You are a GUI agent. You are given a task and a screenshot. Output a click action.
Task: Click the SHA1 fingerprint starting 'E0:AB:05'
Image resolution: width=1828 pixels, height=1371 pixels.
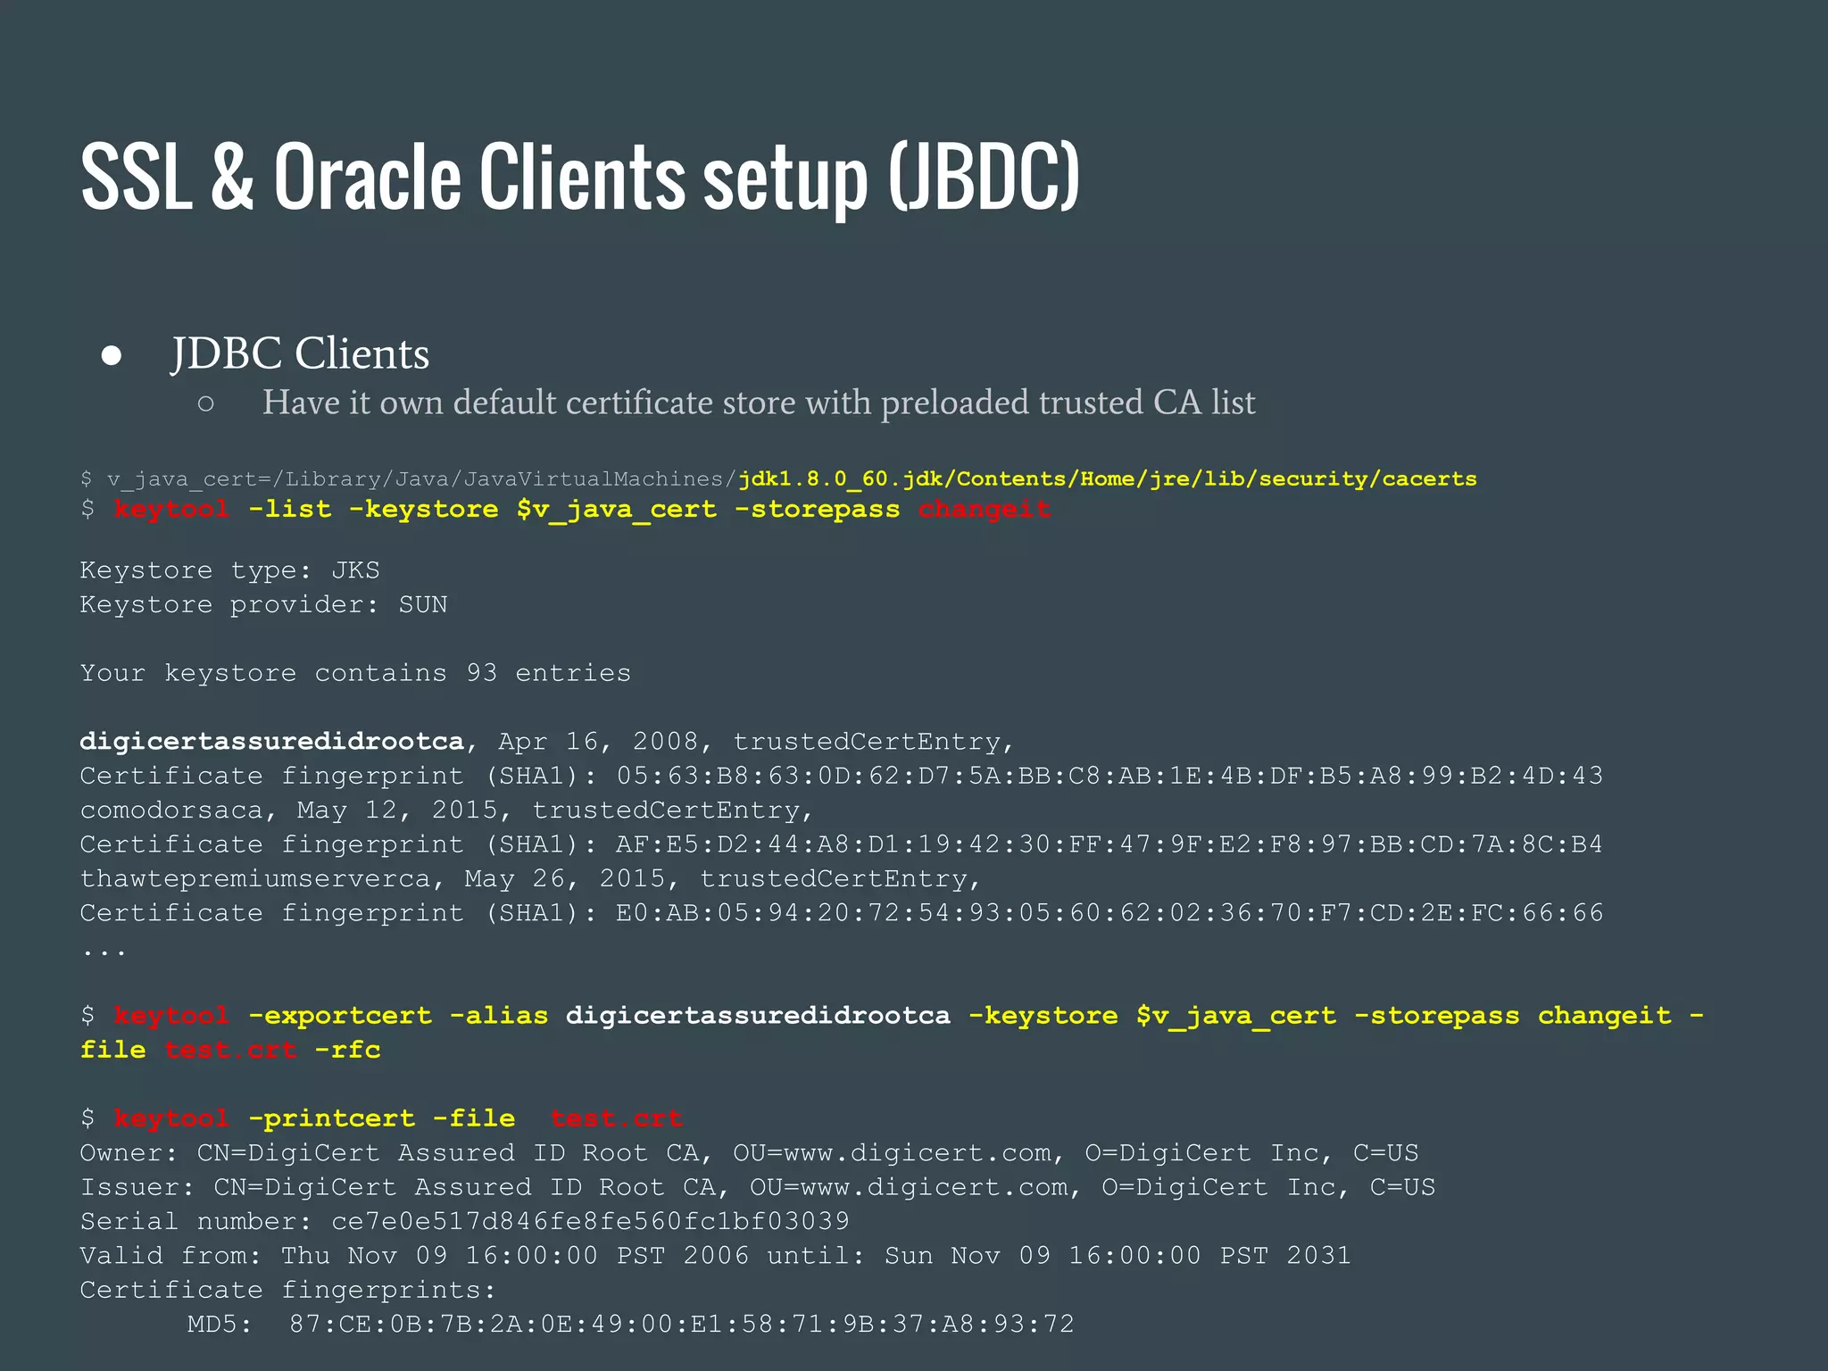tap(842, 913)
